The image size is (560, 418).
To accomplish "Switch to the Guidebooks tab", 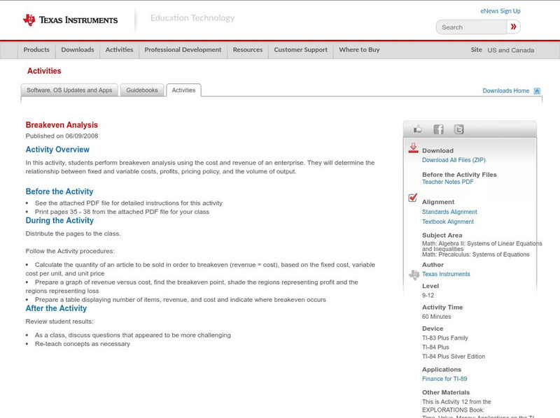I will [x=142, y=90].
